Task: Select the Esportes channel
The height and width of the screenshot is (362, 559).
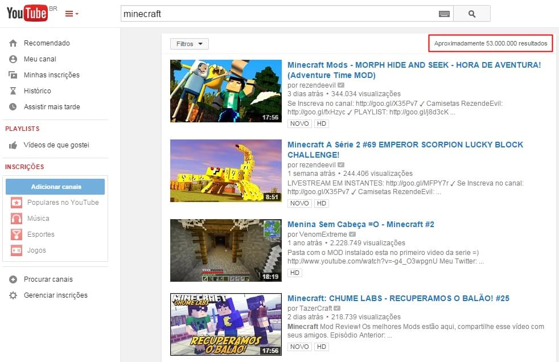Action: 41,235
